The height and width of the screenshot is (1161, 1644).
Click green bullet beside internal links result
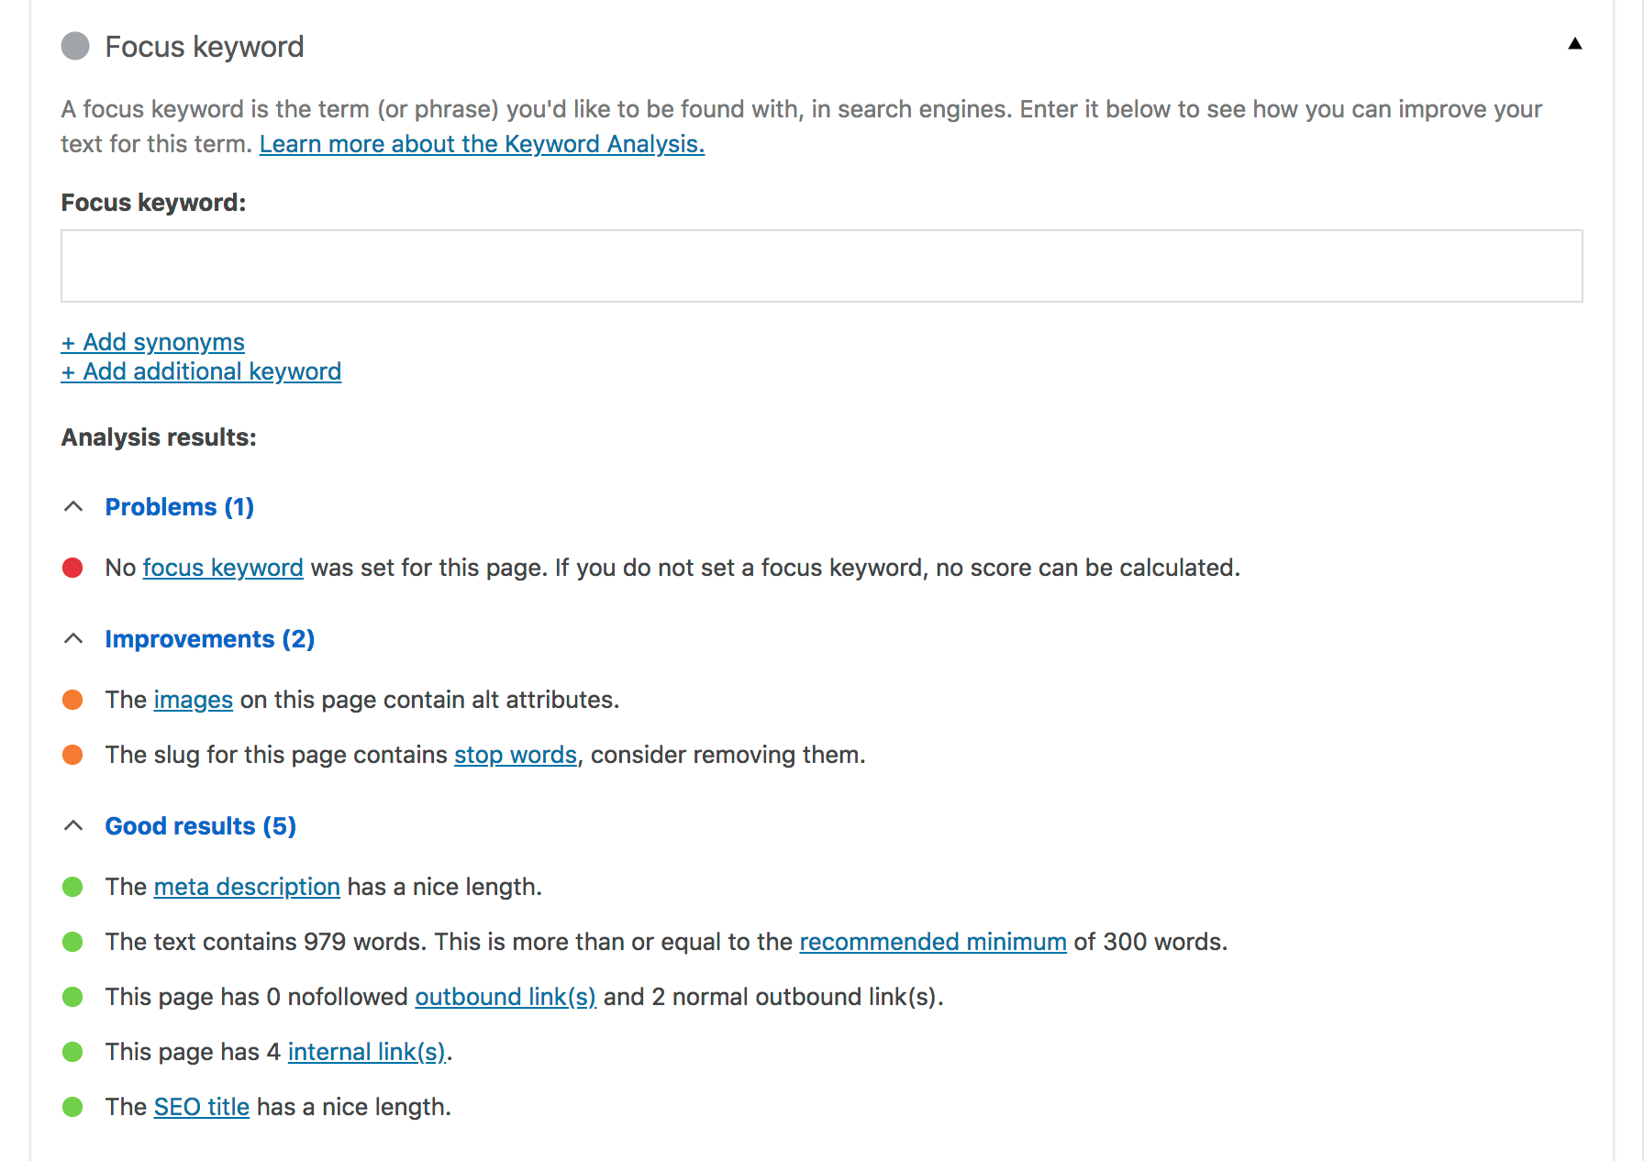[x=72, y=1052]
